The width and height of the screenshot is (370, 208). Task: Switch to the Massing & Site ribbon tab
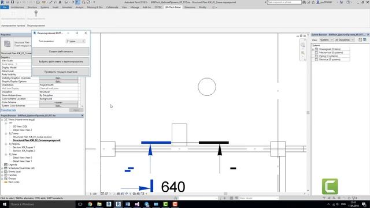pyautogui.click(x=95, y=8)
